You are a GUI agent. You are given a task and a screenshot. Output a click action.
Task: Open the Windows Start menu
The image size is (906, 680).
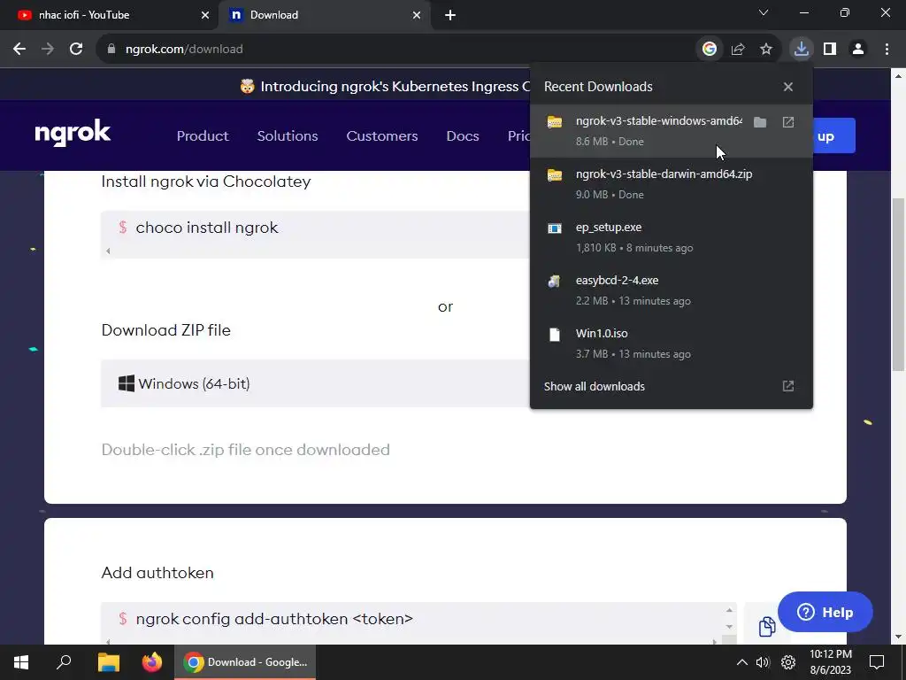[x=21, y=662]
